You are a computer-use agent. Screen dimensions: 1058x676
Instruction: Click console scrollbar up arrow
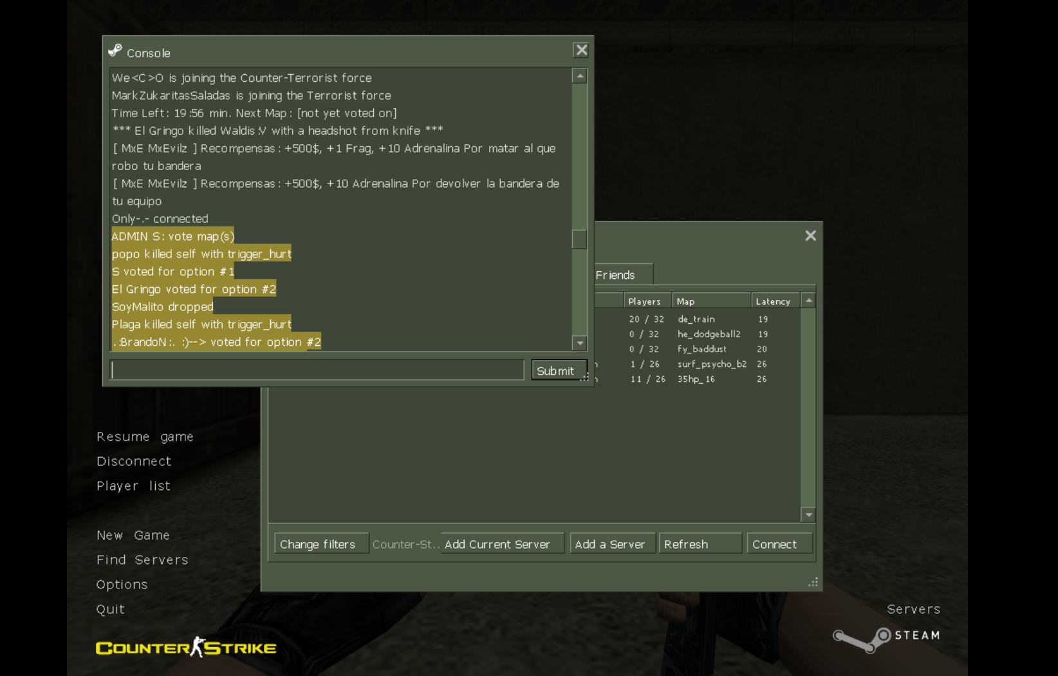580,76
